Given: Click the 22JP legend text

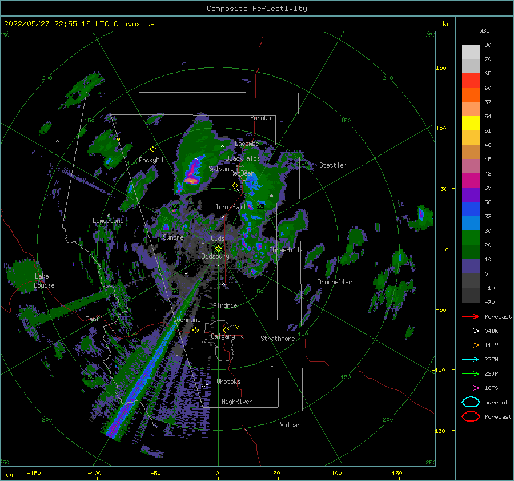Looking at the screenshot, I should [491, 373].
